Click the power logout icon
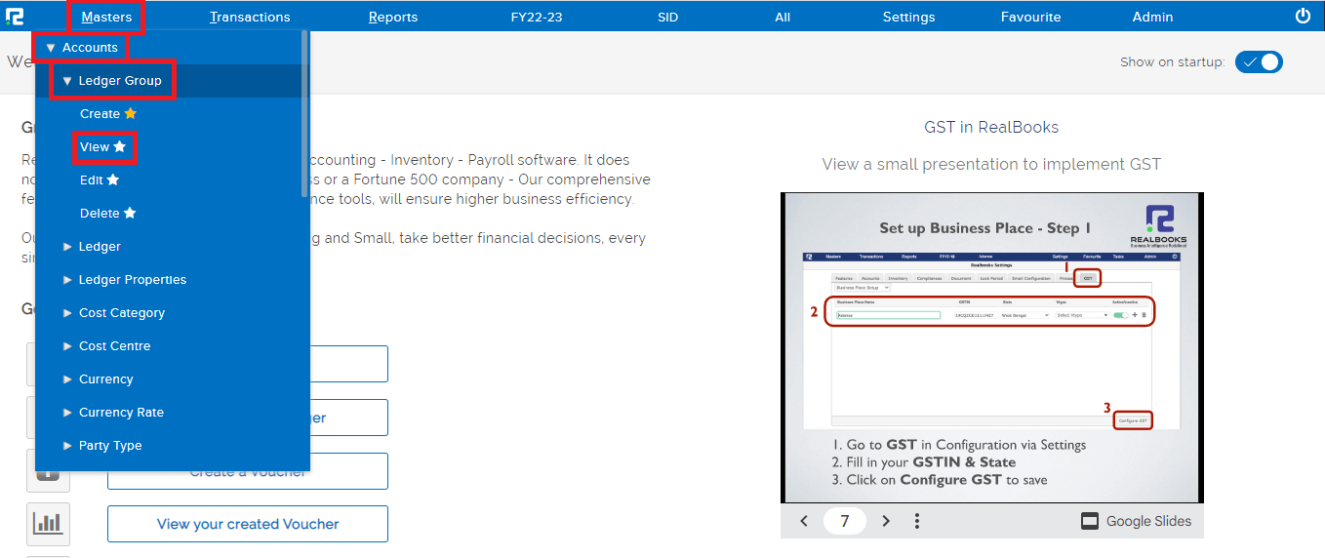Screen dimensions: 1325x558 point(1303,16)
